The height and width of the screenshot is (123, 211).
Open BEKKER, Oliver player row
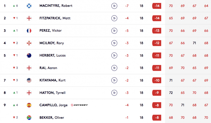pyautogui.click(x=105, y=118)
